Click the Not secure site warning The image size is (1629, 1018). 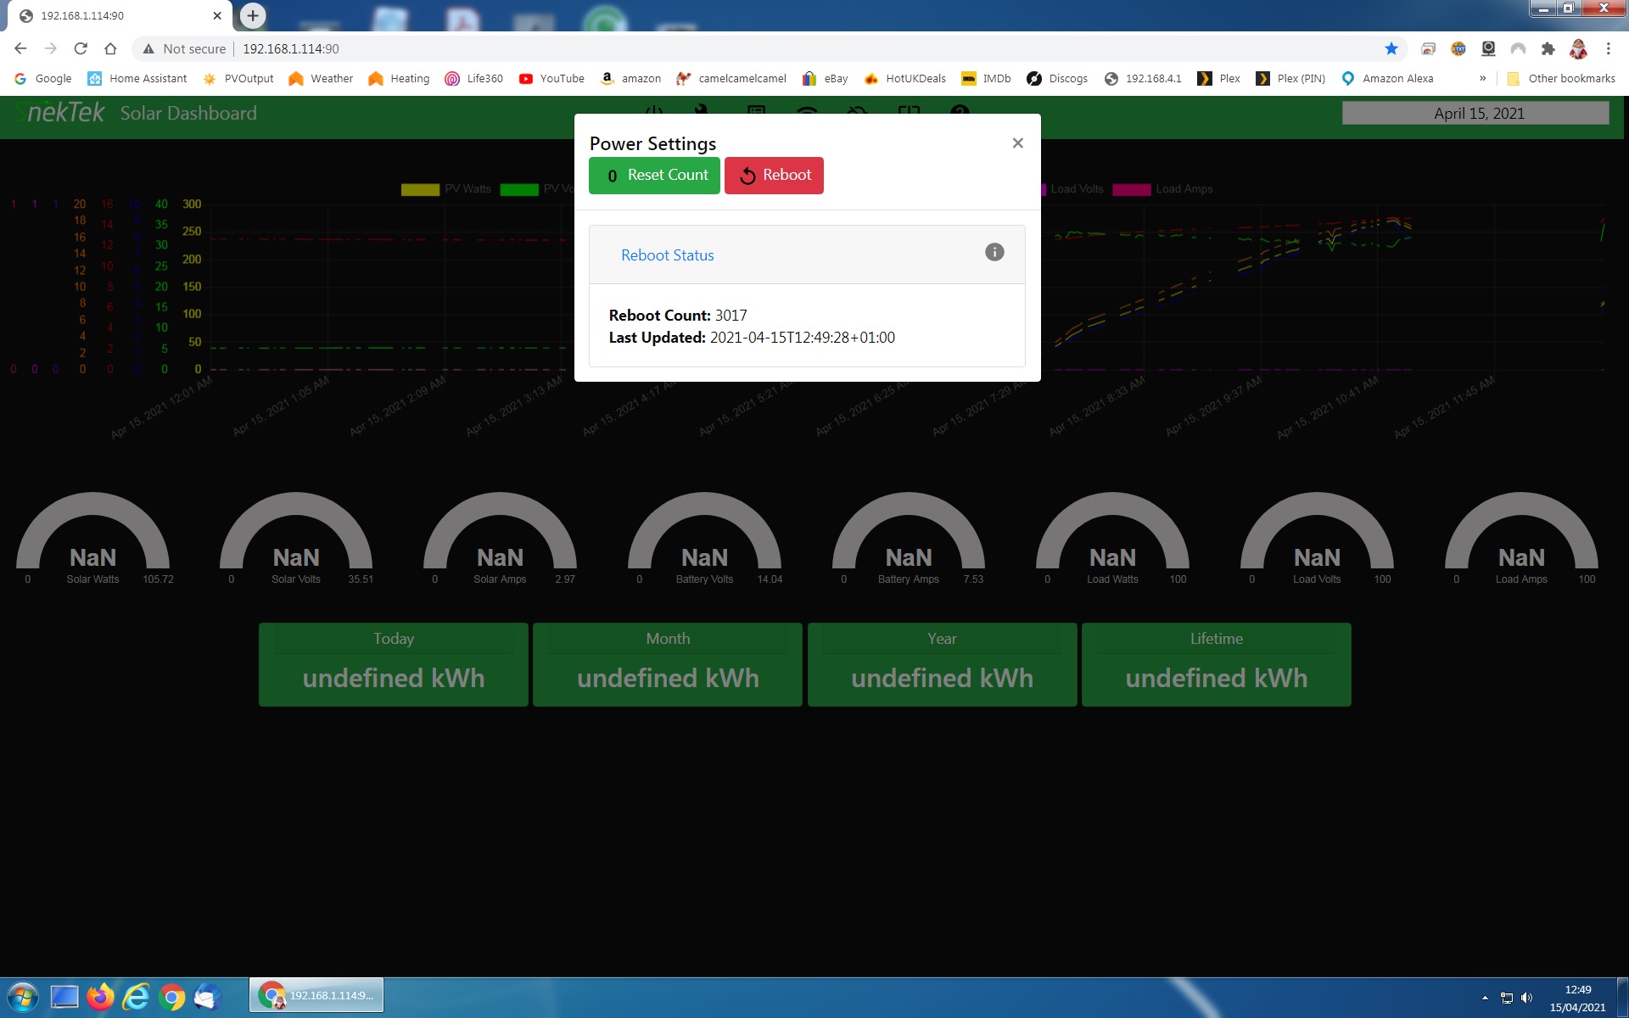coord(185,49)
